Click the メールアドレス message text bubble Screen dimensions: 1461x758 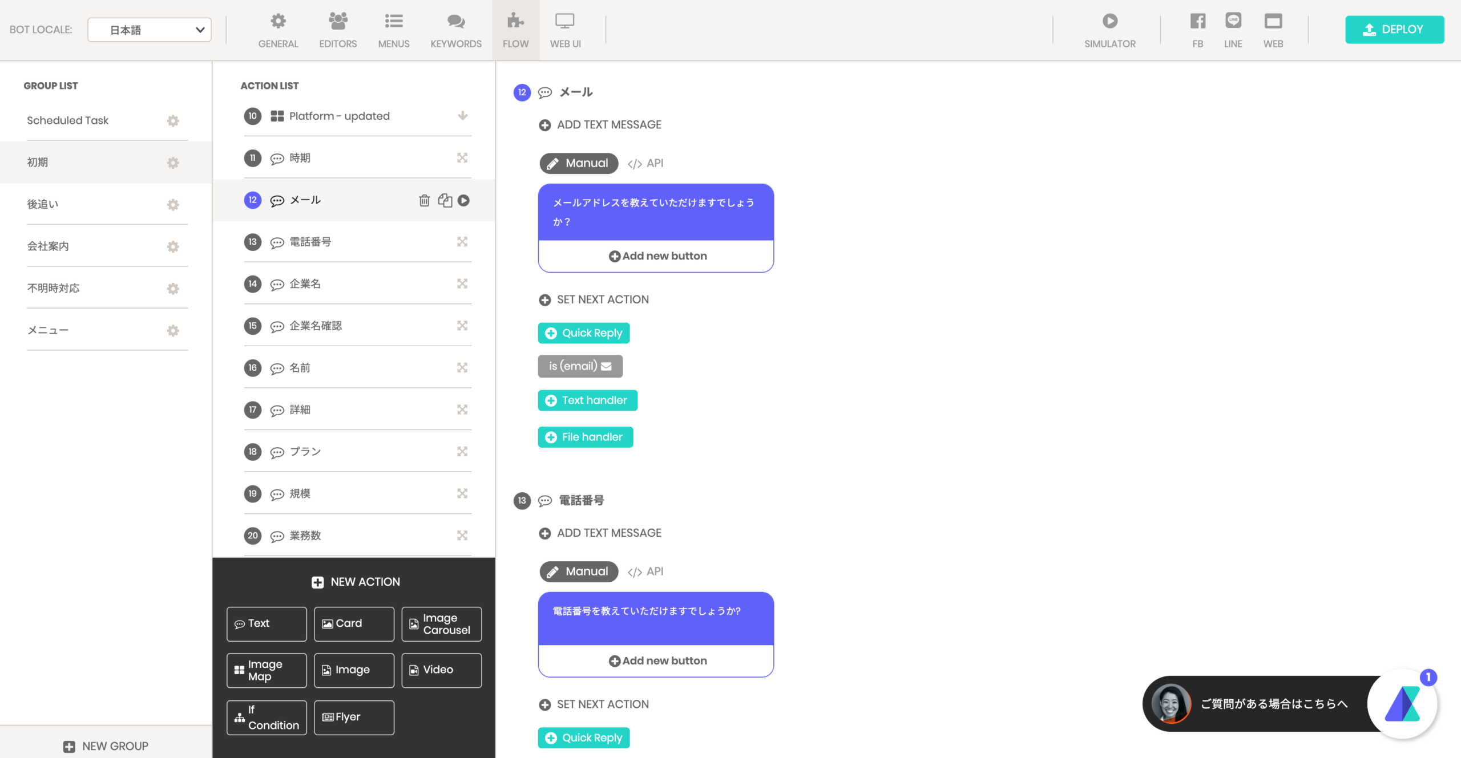point(656,212)
